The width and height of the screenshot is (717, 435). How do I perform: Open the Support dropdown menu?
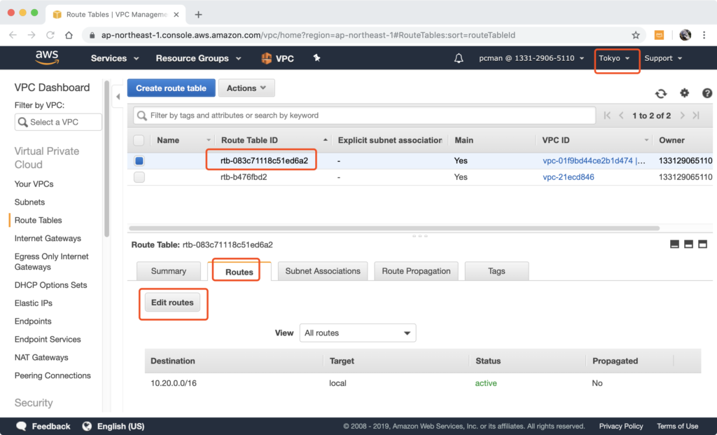(x=663, y=58)
